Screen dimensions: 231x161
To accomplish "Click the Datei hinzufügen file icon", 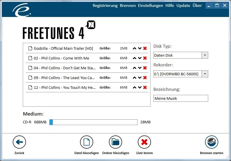I will click(86, 142).
